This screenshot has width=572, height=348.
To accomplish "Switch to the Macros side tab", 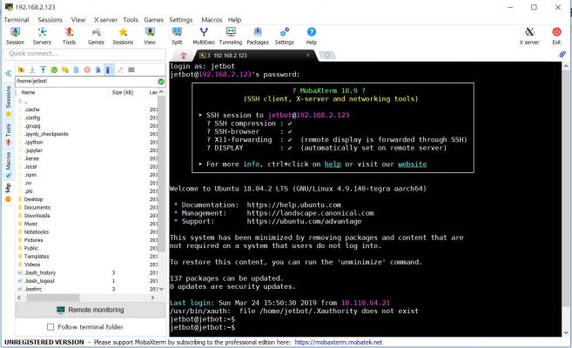I will [x=8, y=160].
